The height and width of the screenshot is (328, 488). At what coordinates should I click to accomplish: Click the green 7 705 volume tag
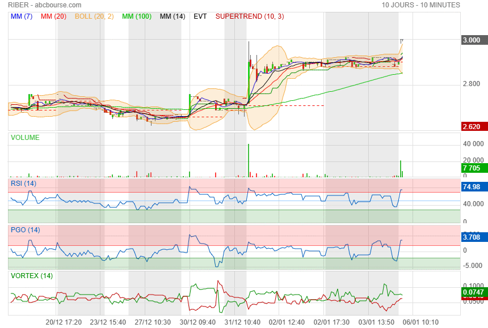472,168
